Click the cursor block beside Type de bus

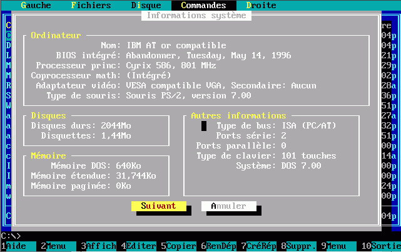coord(203,125)
